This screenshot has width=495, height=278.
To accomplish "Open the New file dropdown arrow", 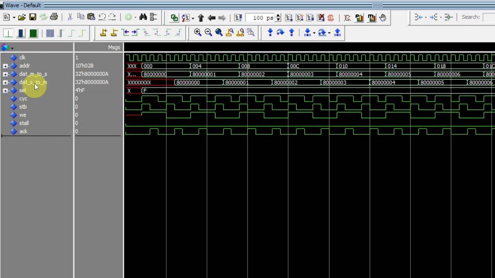I will 14,17.
